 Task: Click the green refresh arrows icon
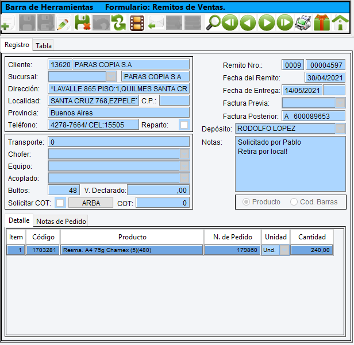(119, 23)
